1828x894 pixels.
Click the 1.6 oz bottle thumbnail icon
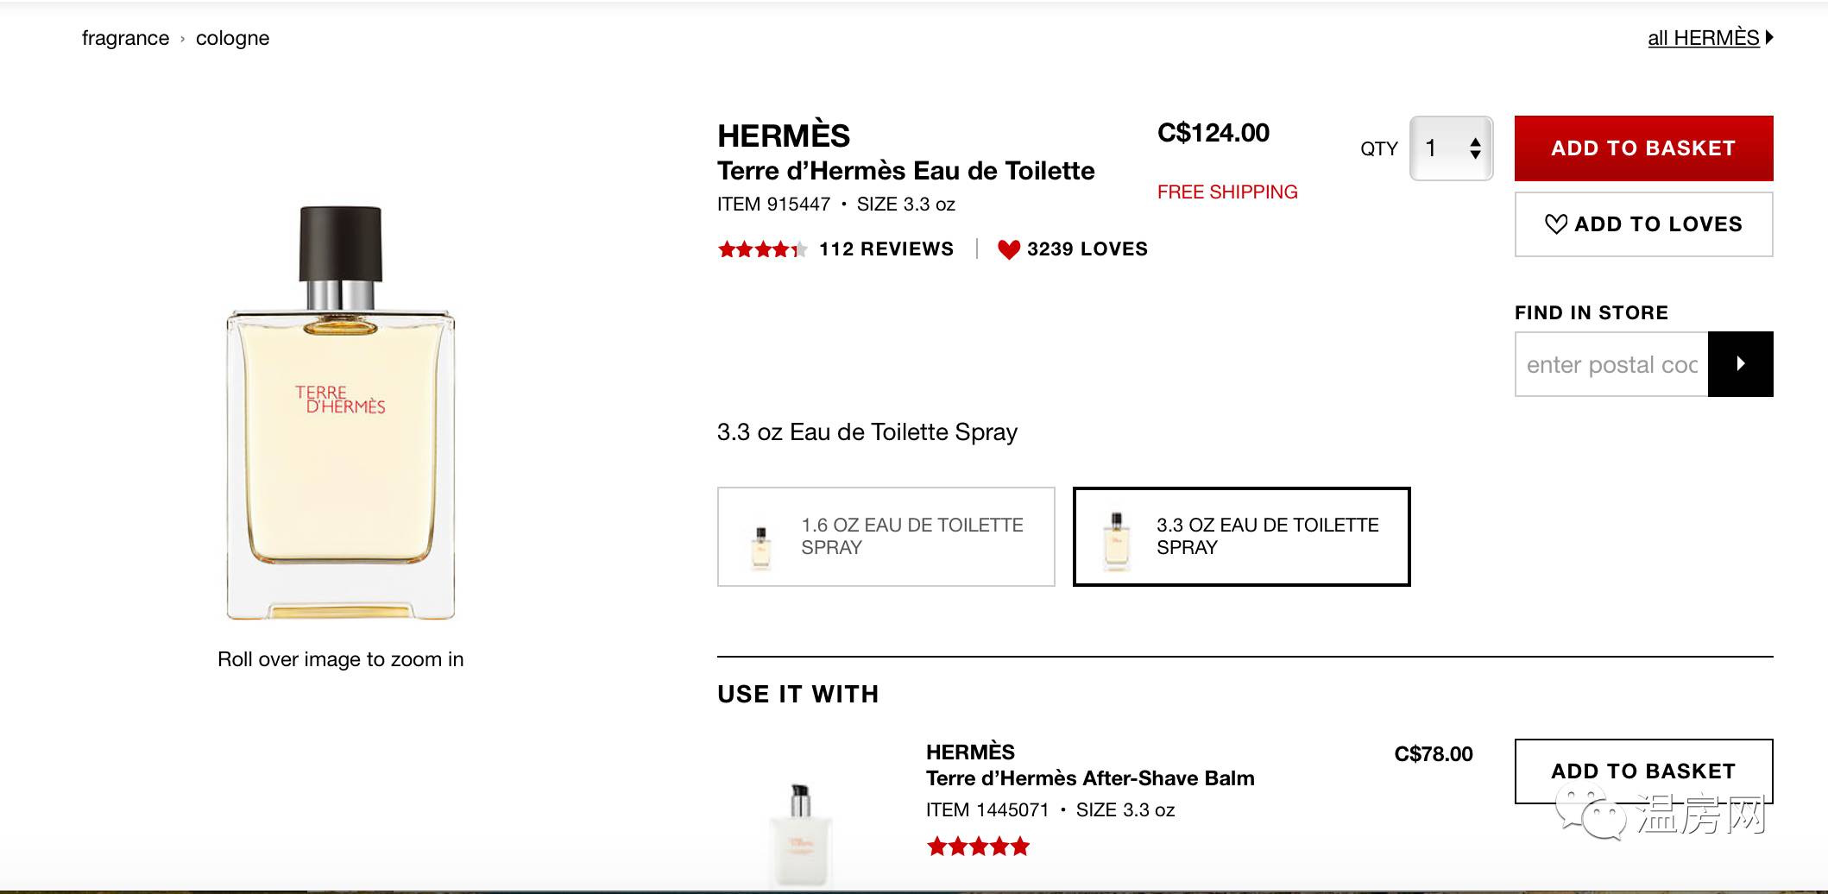[x=760, y=547]
